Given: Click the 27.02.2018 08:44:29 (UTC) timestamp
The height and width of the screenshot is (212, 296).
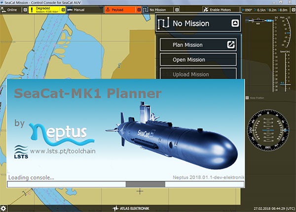Looking at the screenshot, I should (x=274, y=209).
